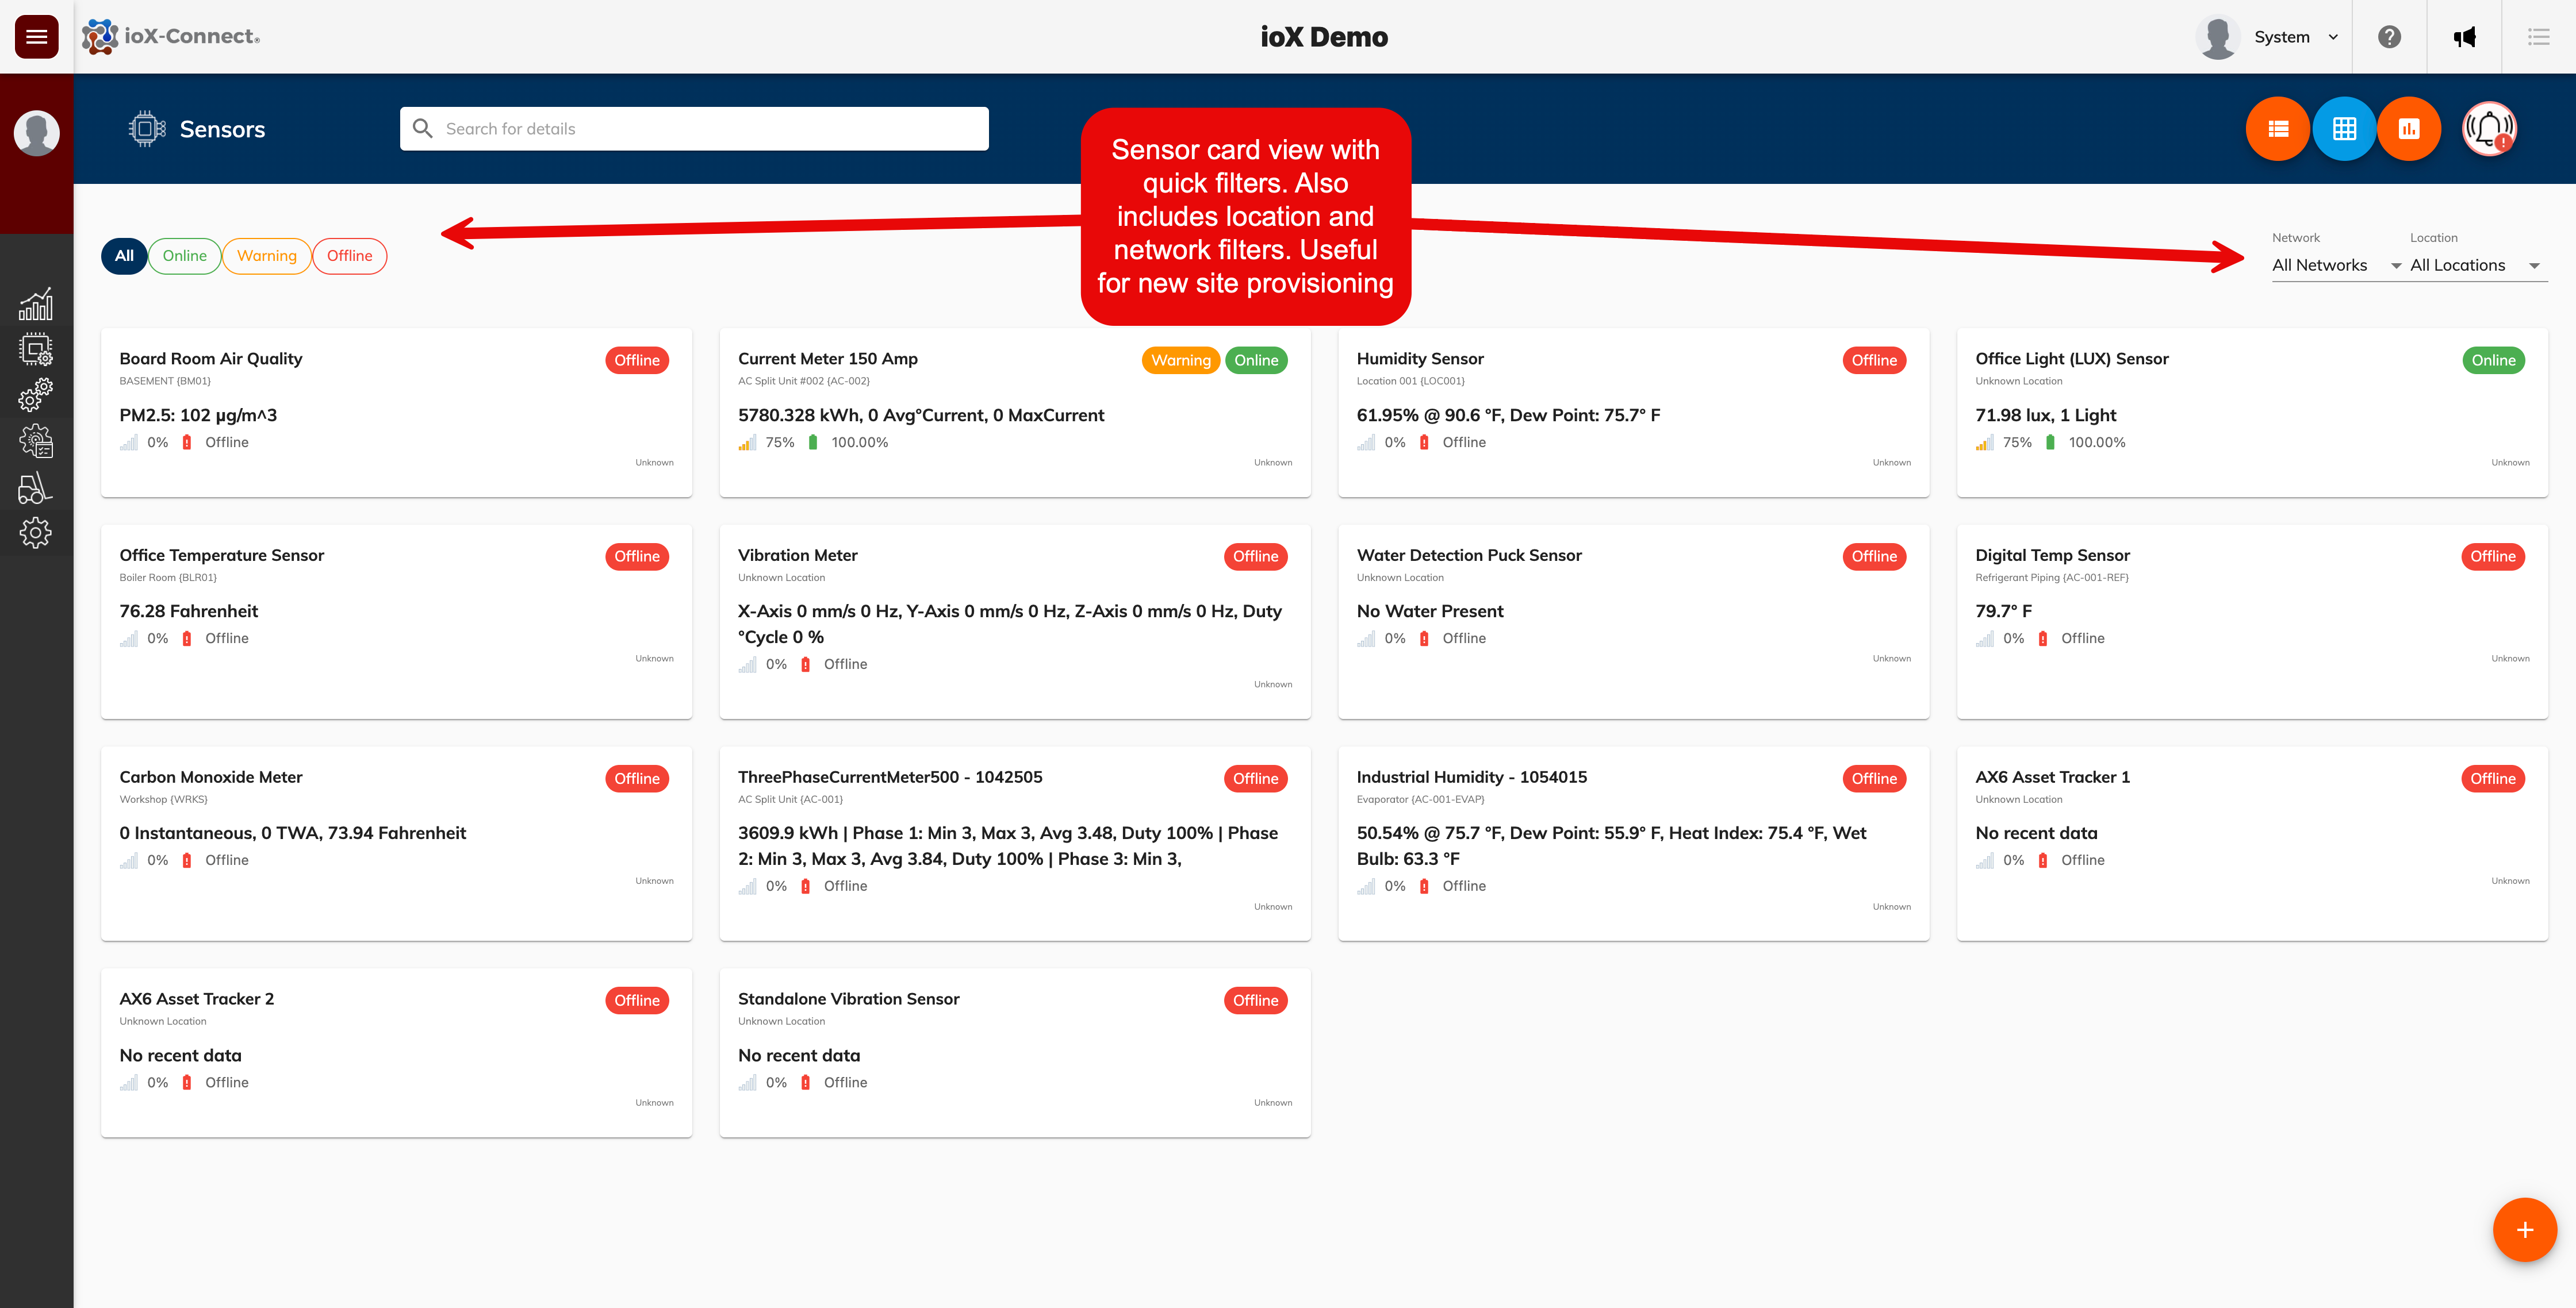Viewport: 2576px width, 1308px height.
Task: Open the alarm bell notifications
Action: [x=2488, y=129]
